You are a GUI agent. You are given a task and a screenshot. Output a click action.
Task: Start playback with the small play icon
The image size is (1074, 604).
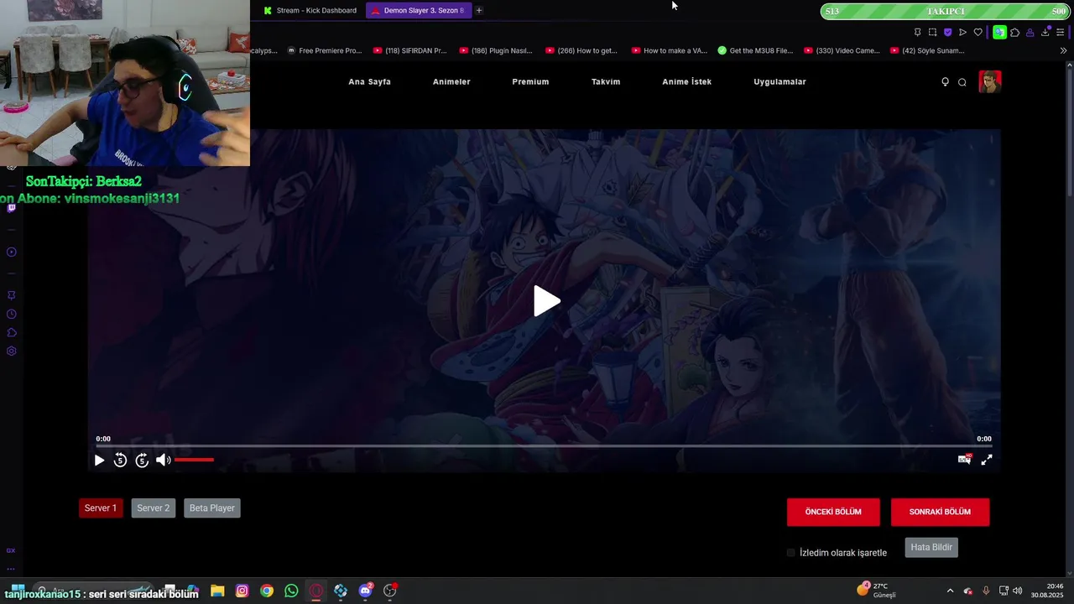point(99,460)
